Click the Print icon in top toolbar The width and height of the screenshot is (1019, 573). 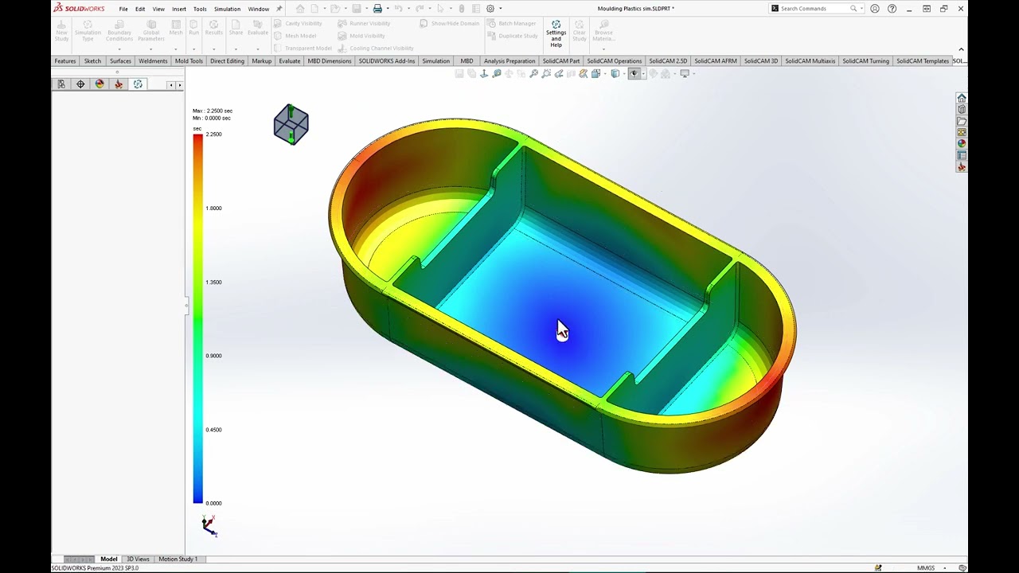pyautogui.click(x=377, y=9)
